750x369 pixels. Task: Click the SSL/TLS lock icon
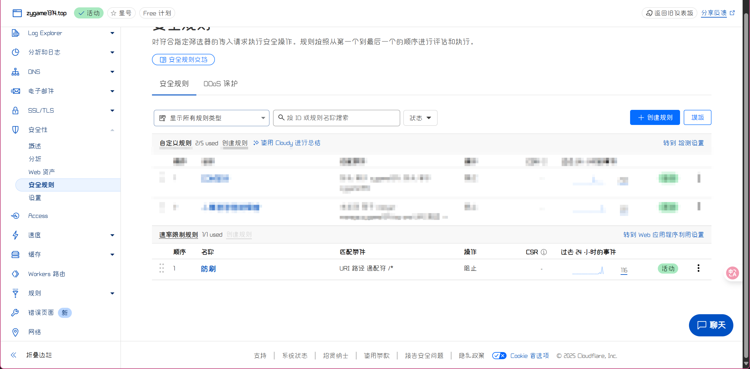click(15, 110)
